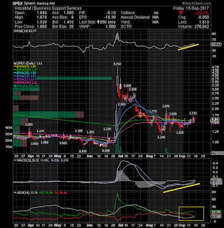The image size is (224, 228).
Task: Click the 'Prev Close:' label
Action: pos(25,27)
